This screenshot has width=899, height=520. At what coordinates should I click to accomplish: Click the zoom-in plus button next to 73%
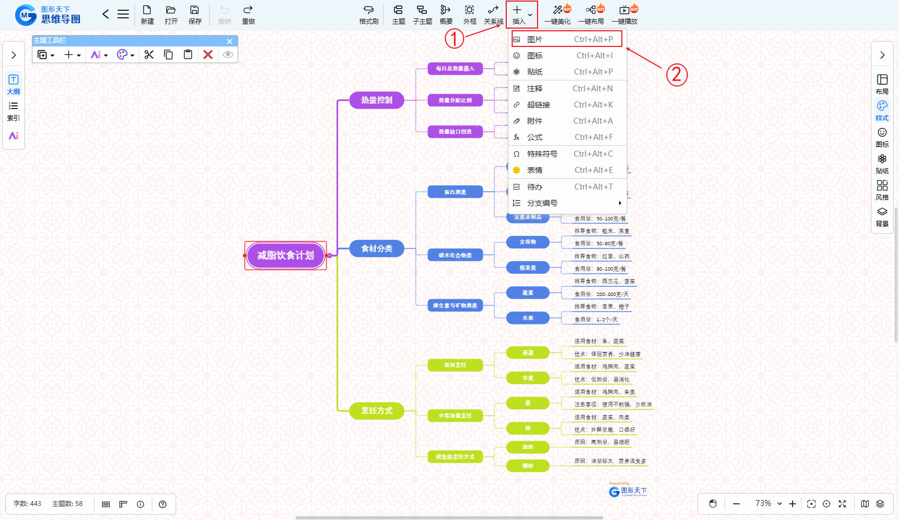click(x=793, y=504)
